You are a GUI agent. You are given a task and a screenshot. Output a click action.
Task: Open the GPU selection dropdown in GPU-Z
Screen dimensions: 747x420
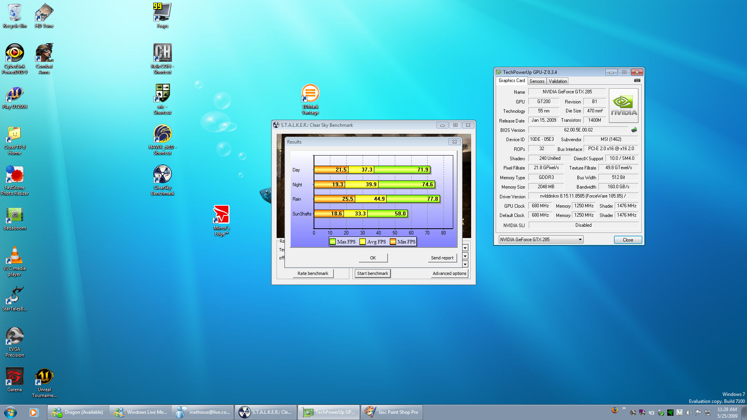click(541, 240)
